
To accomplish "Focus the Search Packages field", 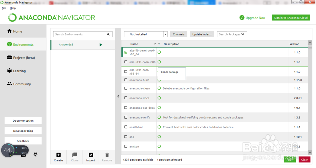I will click(x=232, y=34).
